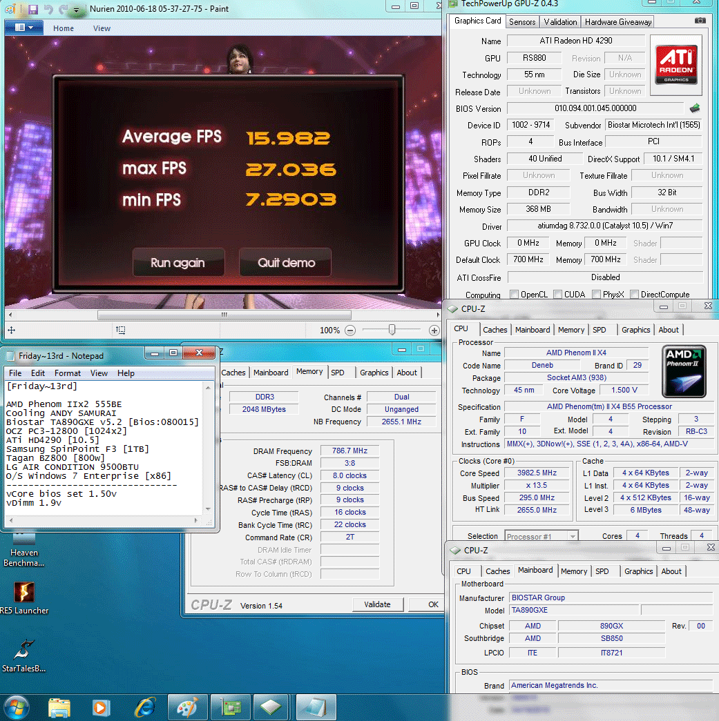Open the StarTalesB desktop icon

coord(24,655)
